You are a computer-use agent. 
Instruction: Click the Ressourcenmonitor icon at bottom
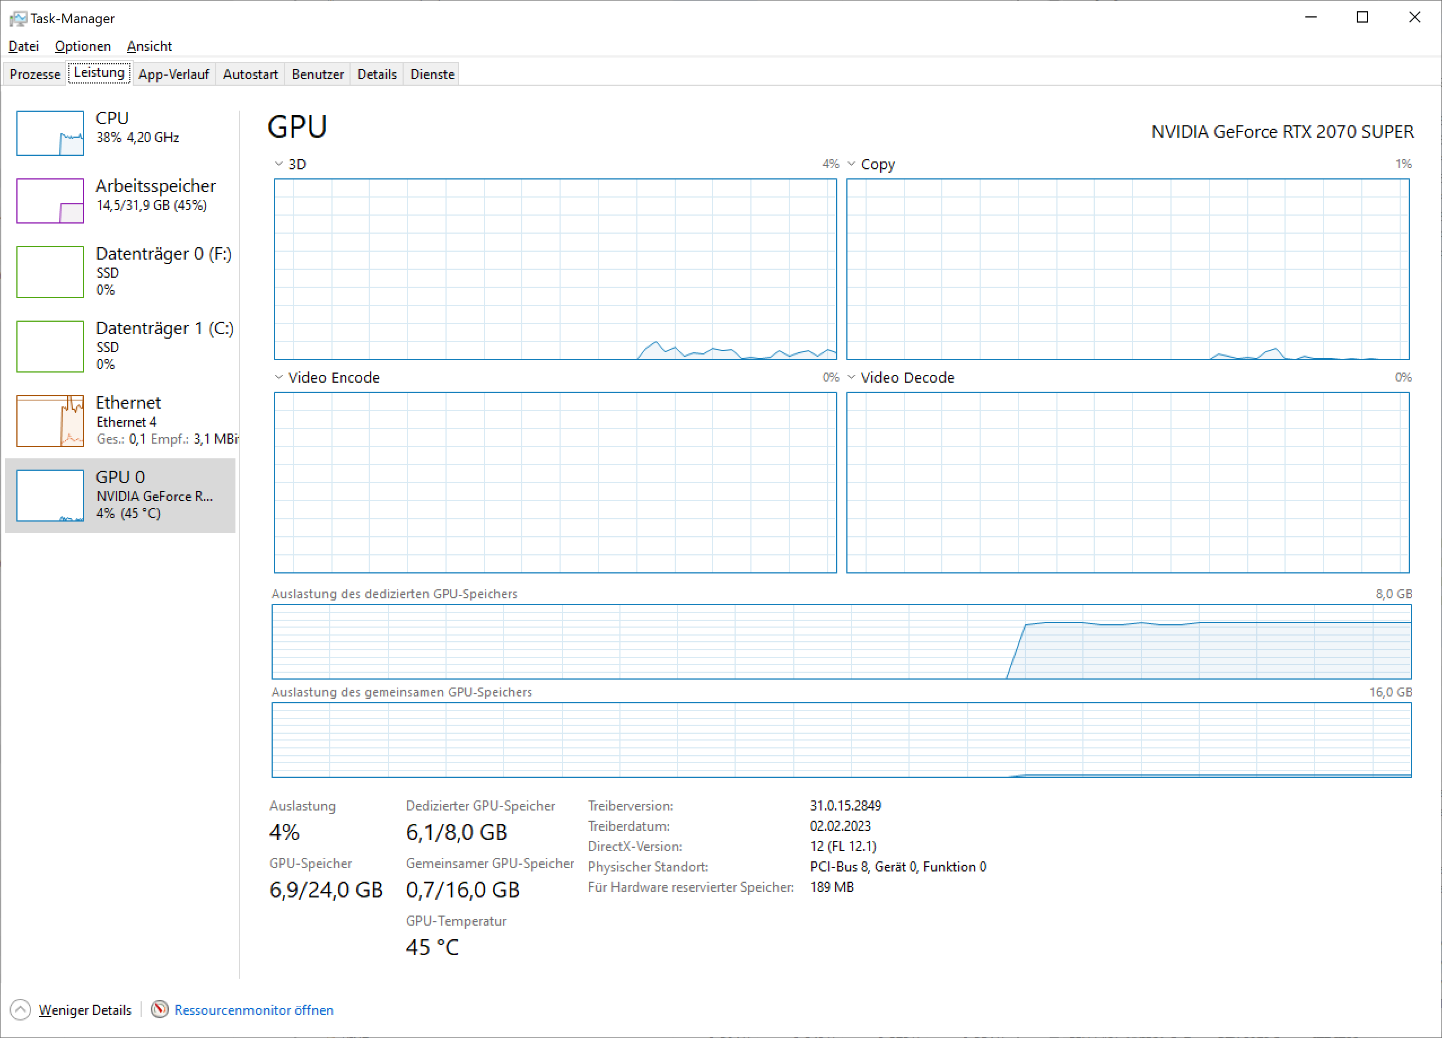coord(160,1009)
